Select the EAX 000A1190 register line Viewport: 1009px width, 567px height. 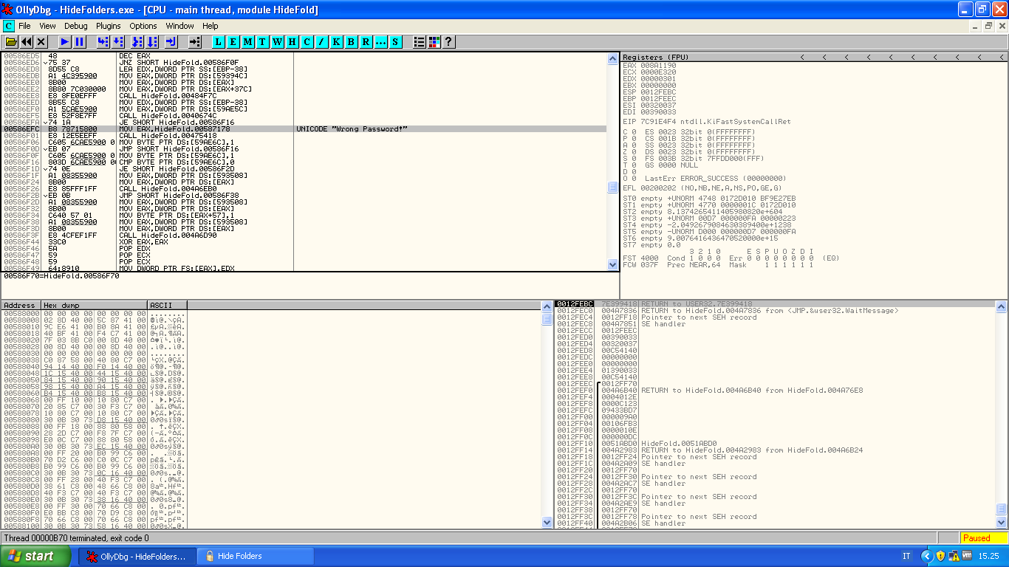click(x=650, y=65)
